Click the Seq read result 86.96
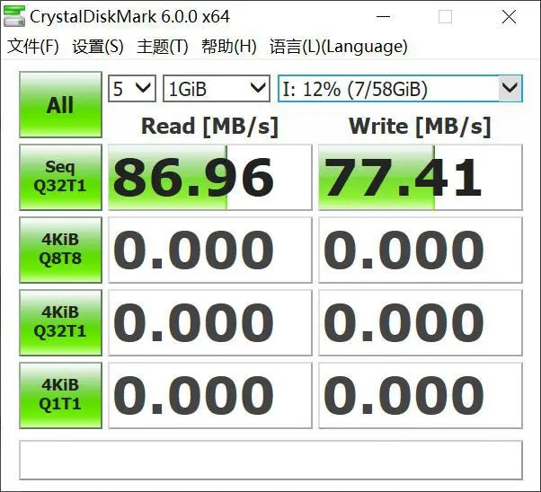 [x=210, y=177]
